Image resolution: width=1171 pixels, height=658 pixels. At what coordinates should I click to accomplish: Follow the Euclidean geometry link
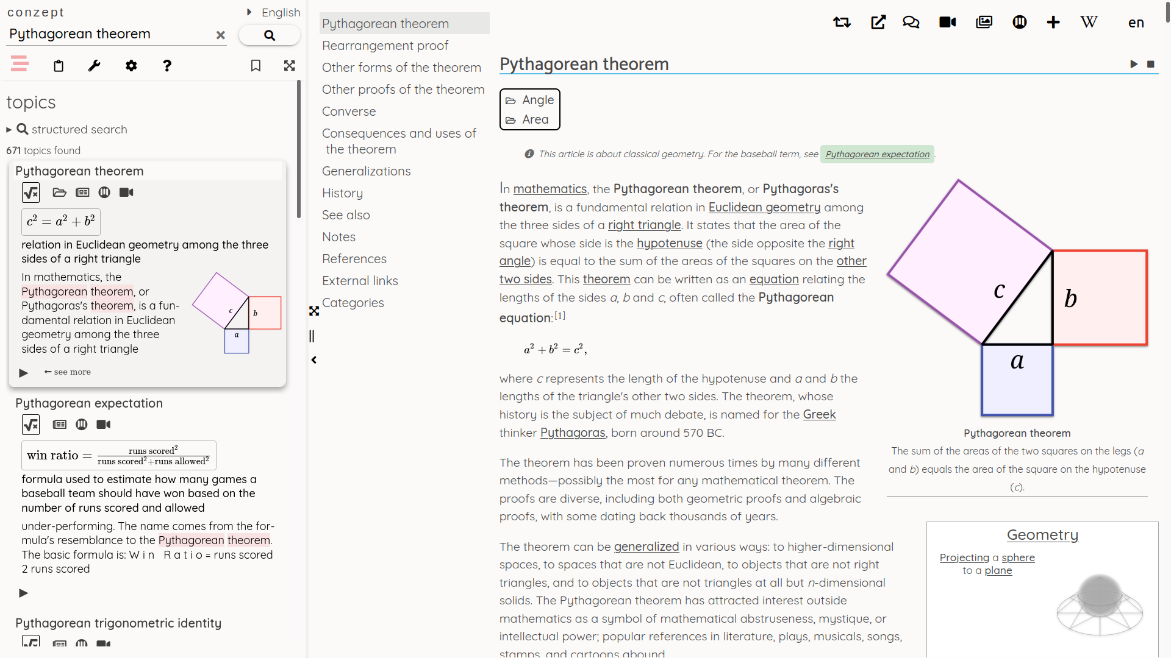tap(764, 207)
